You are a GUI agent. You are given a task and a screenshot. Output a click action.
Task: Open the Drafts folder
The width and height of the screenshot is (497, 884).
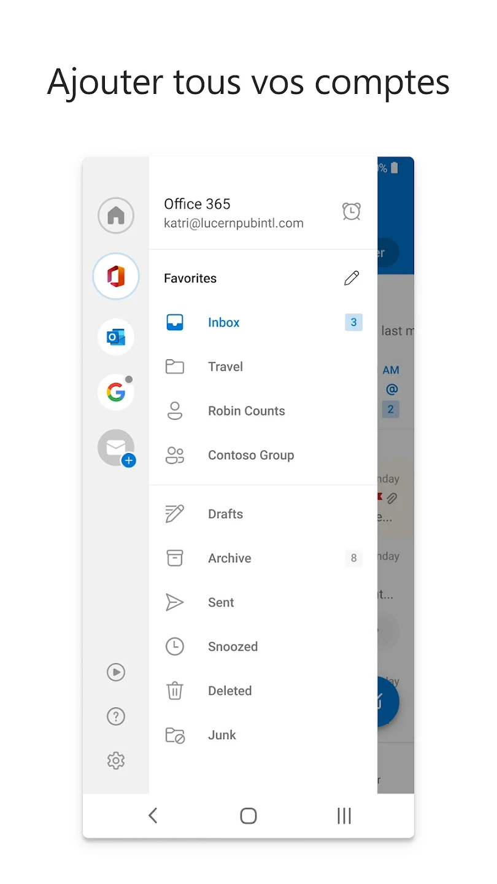tap(225, 514)
